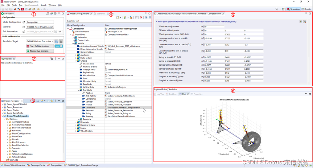Close the CompactVan.m editor tab
The image size is (313, 168).
tap(223, 14)
